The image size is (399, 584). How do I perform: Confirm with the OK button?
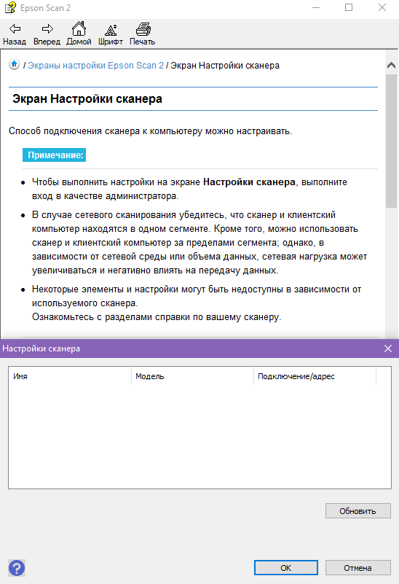286,568
